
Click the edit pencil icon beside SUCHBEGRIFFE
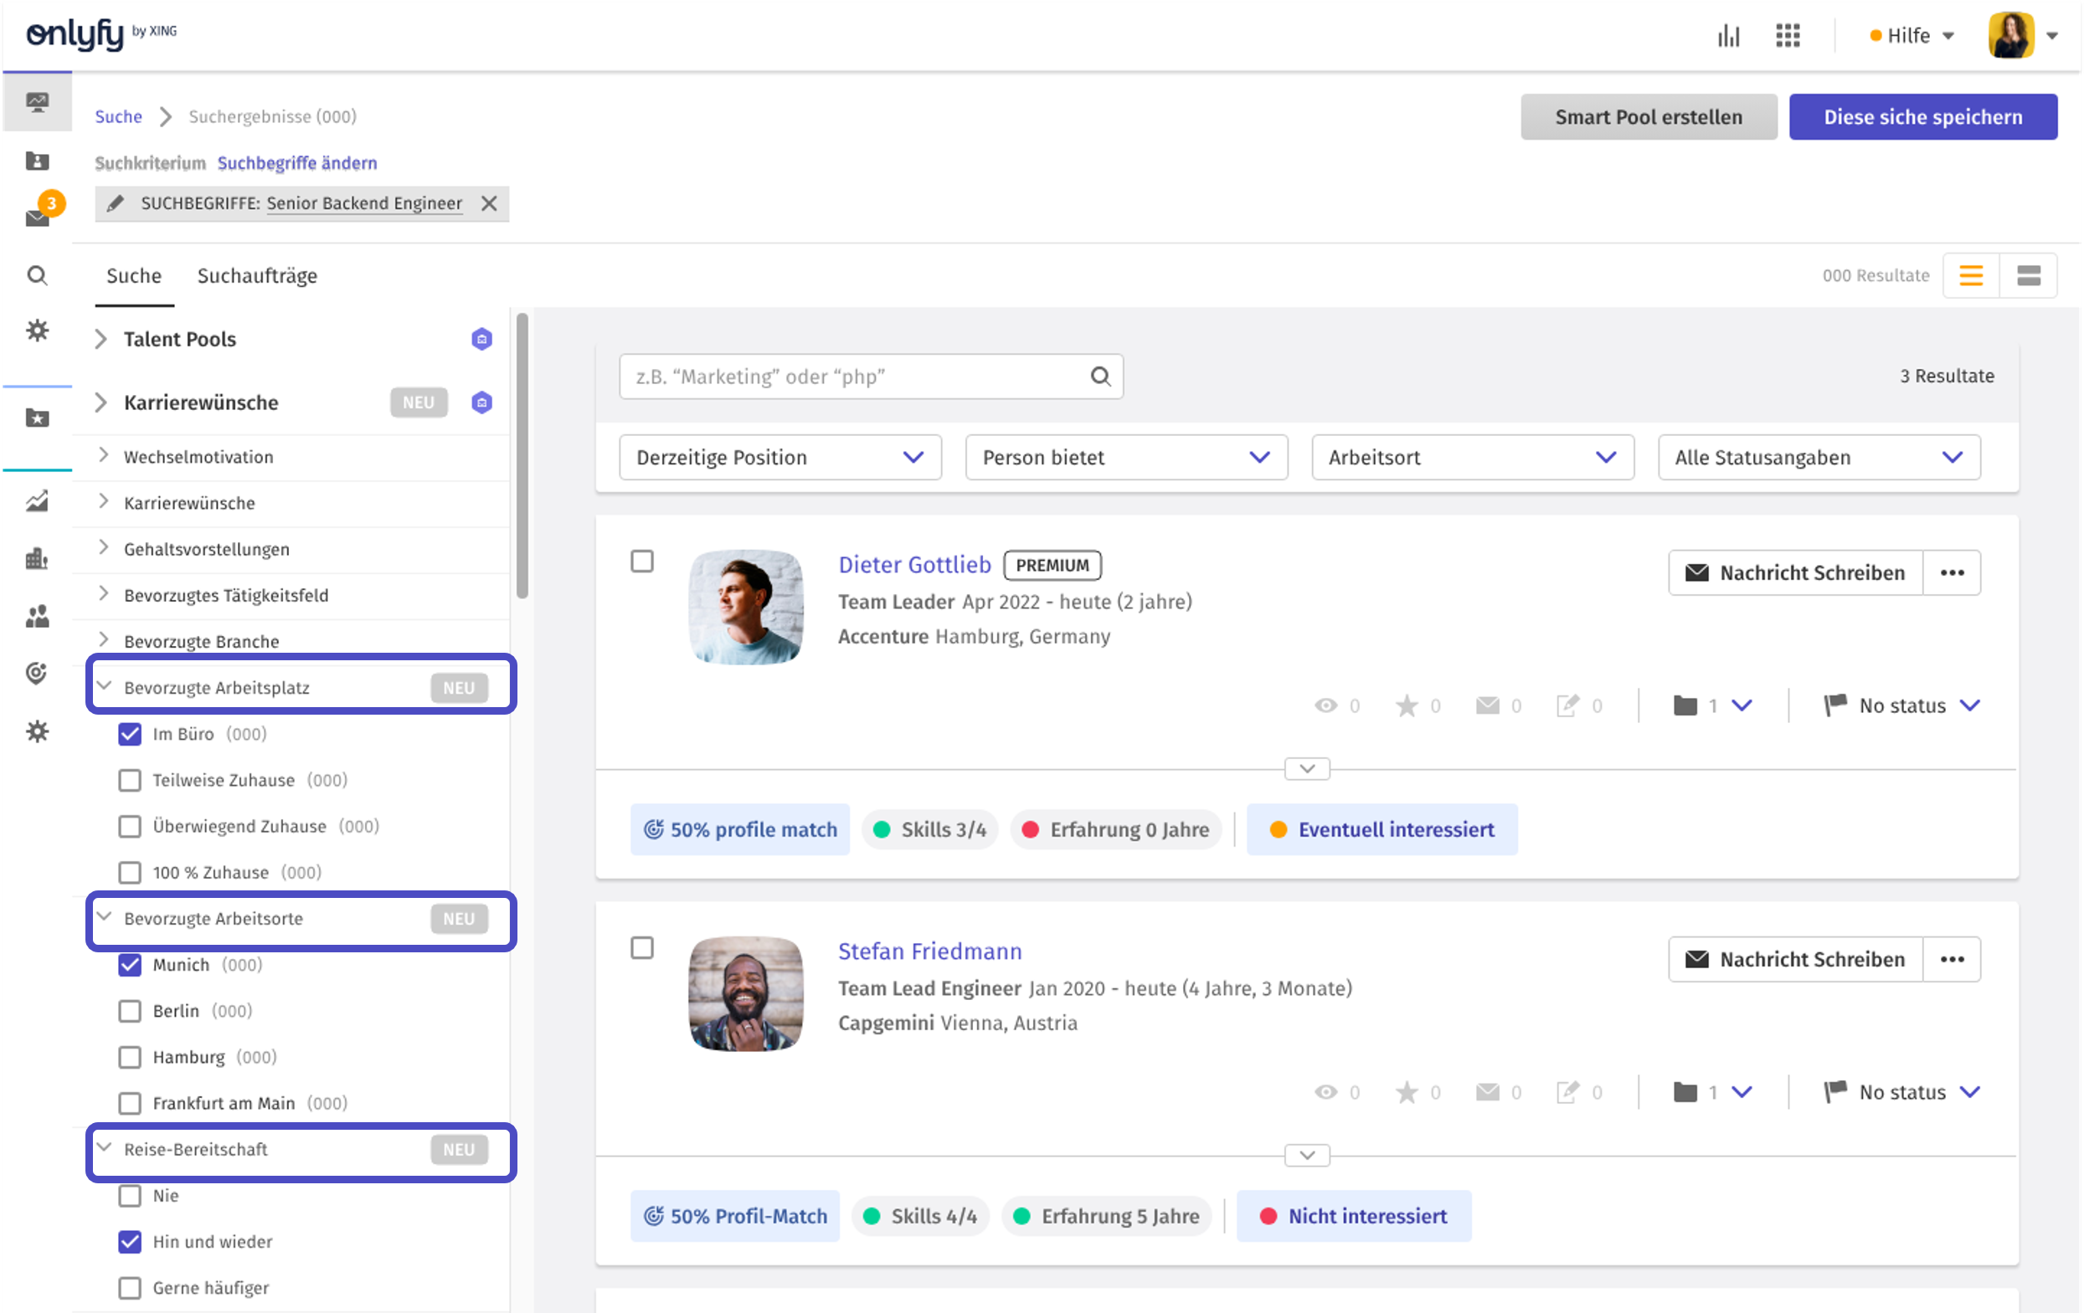[116, 203]
